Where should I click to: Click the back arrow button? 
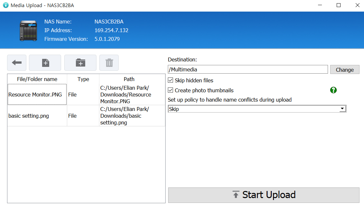[x=17, y=63]
